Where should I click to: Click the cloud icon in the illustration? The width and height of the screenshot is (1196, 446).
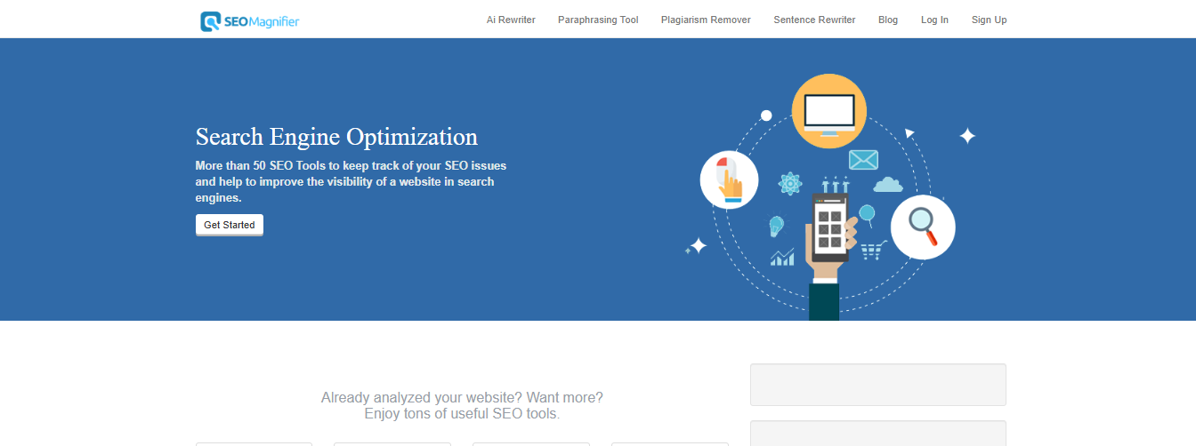tap(888, 185)
